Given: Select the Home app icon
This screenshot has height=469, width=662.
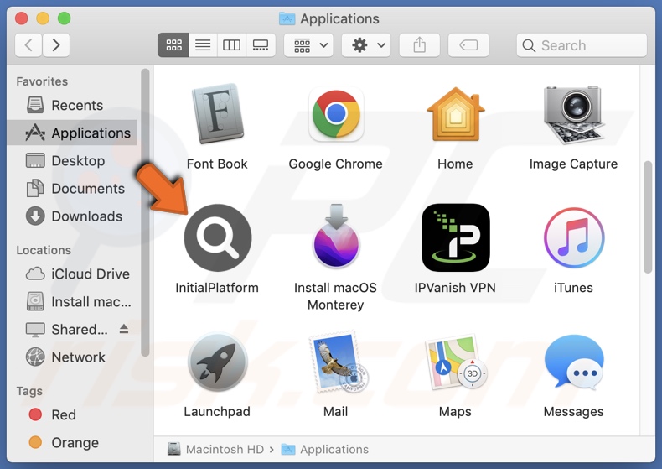Looking at the screenshot, I should [455, 114].
